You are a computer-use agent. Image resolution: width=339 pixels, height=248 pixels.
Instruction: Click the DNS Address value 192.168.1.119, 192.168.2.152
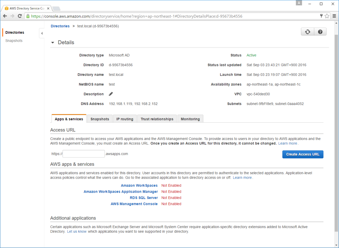tap(133, 104)
